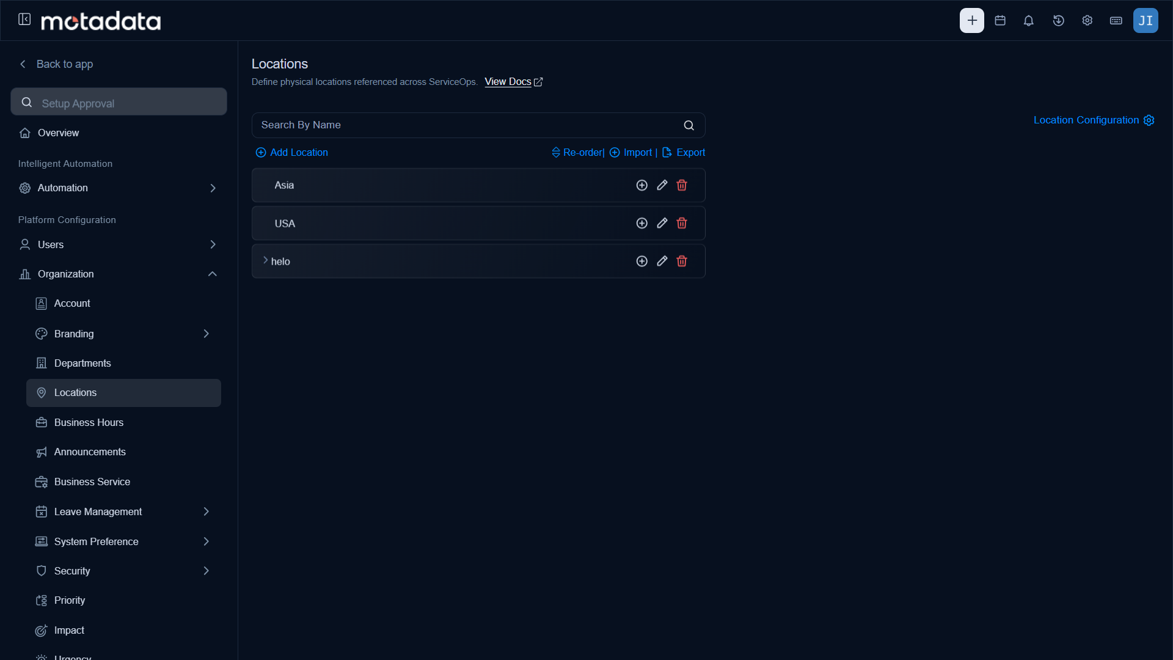Click the search magnifier in Search By Name

click(689, 125)
